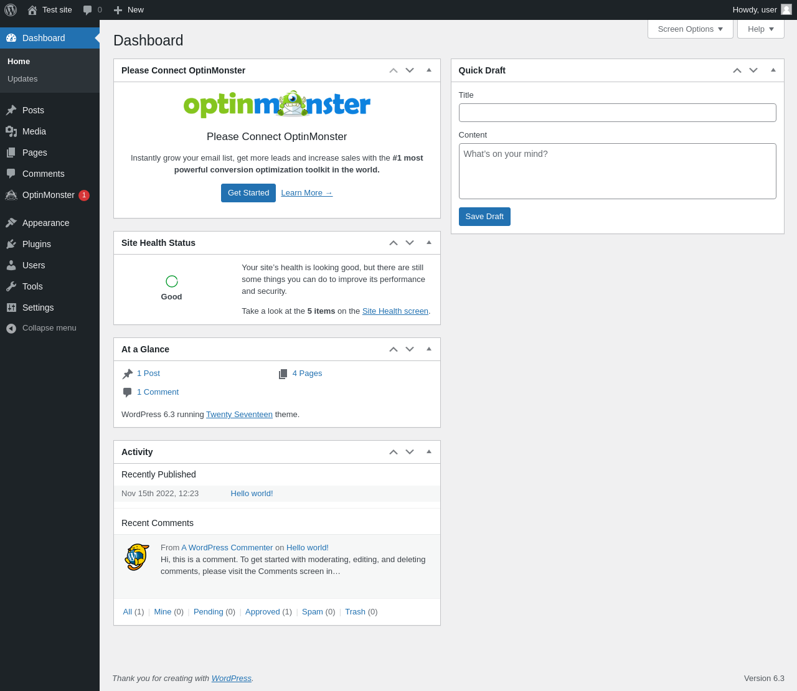Click the Dashboard gauge icon
The width and height of the screenshot is (797, 691).
tap(11, 38)
